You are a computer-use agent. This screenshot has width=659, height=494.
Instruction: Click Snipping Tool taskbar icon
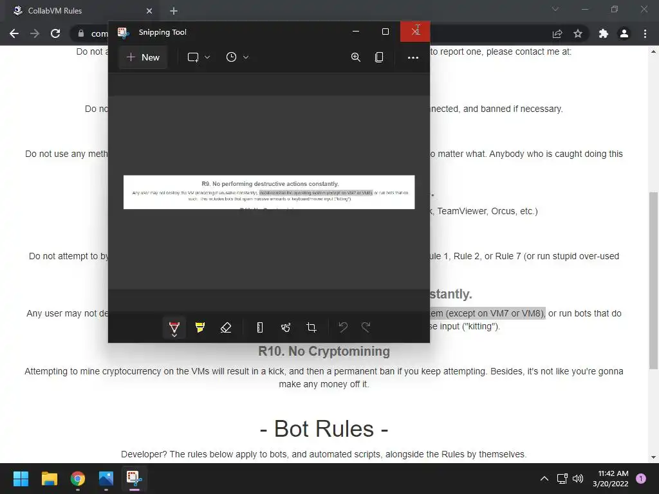135,479
